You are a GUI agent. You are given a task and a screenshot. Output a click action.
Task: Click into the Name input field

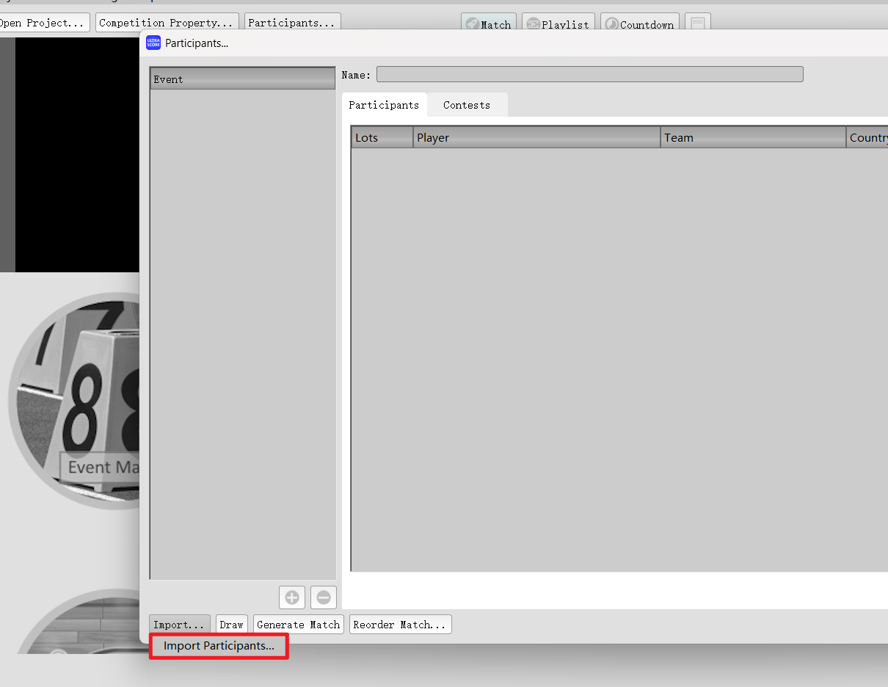[589, 75]
